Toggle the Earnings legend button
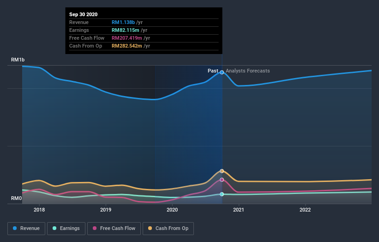This screenshot has height=242, width=379. tap(66, 229)
